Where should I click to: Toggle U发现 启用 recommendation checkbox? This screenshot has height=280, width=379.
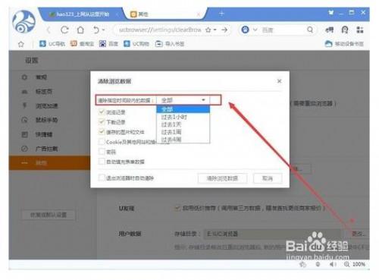(x=177, y=208)
